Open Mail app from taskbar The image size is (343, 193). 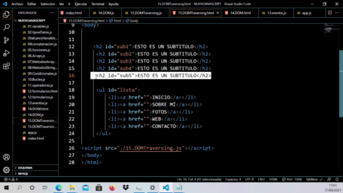pyautogui.click(x=86, y=188)
